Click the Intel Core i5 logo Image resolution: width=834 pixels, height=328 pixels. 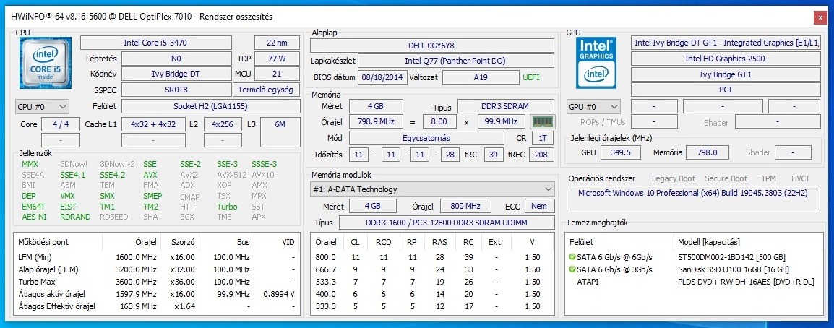46,63
